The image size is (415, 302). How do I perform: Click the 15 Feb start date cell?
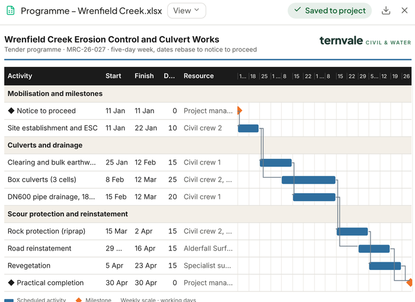click(116, 197)
